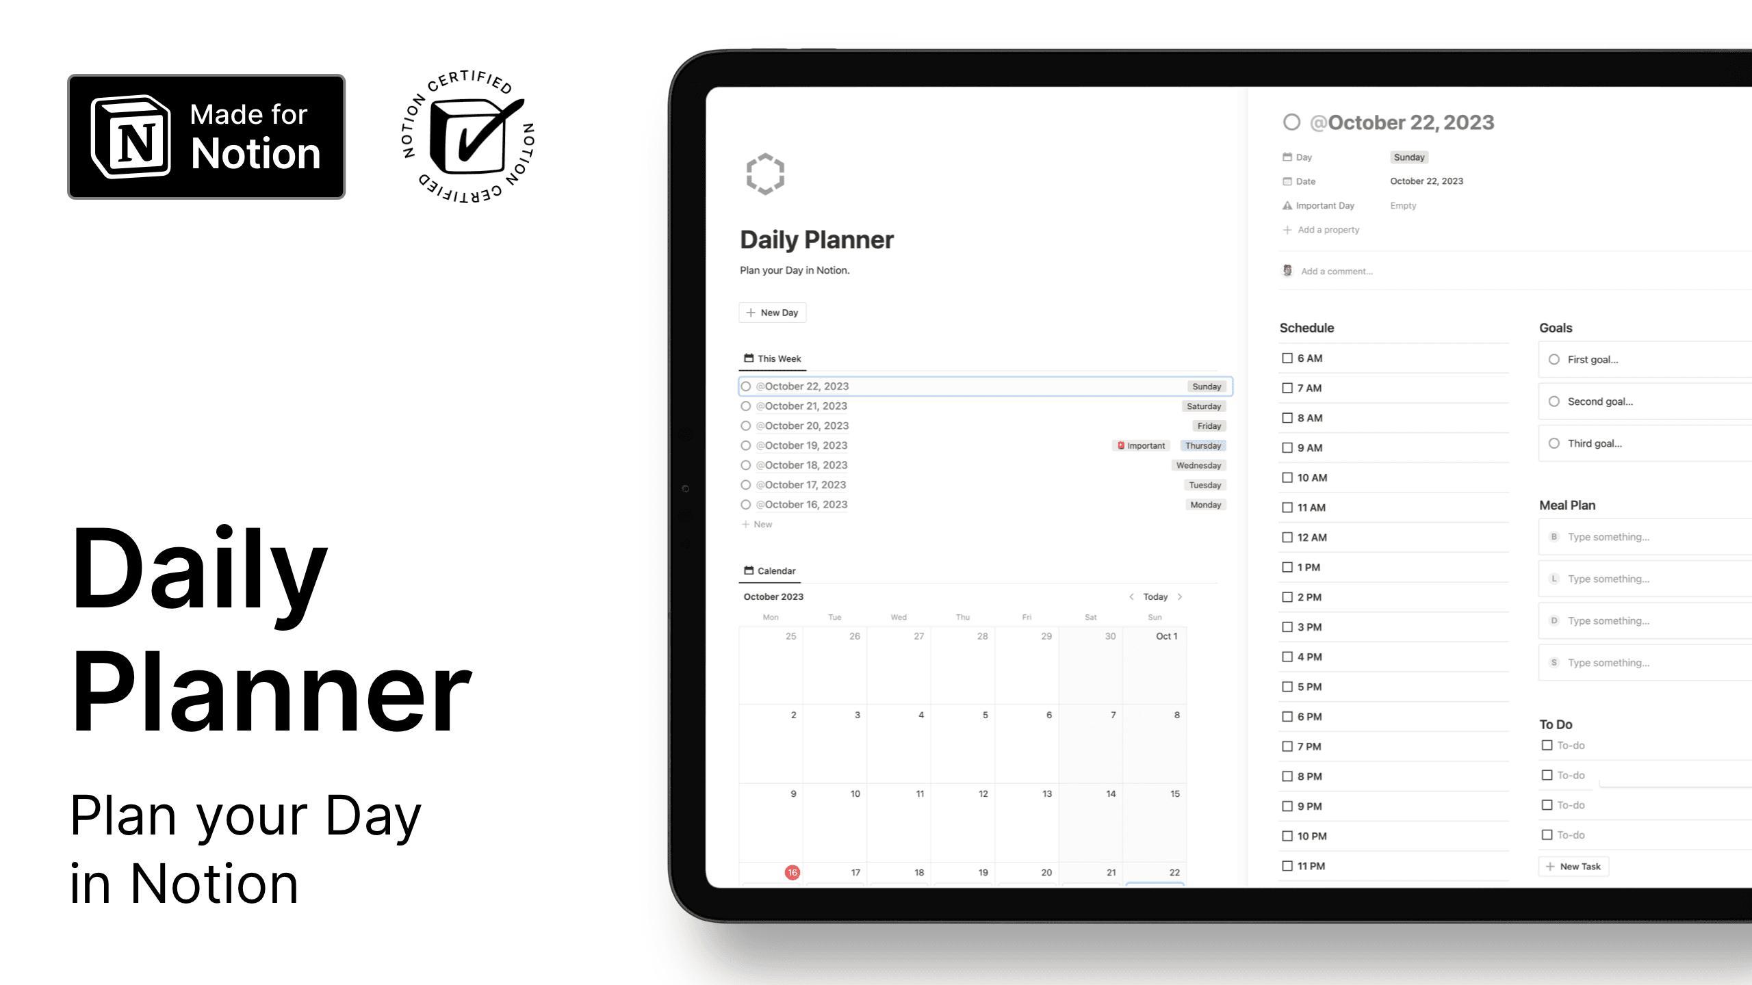
Task: Expand the October 22 2023 daily entry
Action: coord(805,385)
